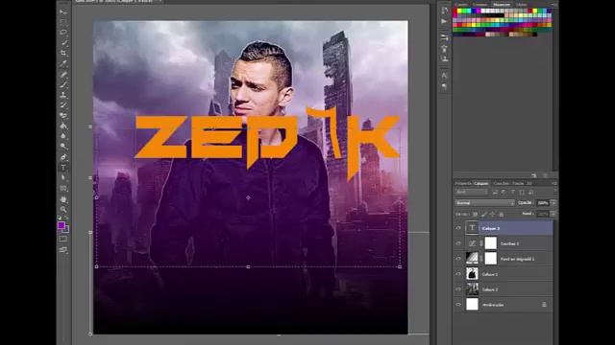Viewport: 615px width, 345px height.
Task: Select the Rectangular Marquee tool
Action: 63,22
